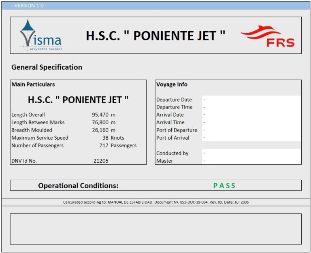The height and width of the screenshot is (253, 311).
Task: Click the VERSION 1.0 header text
Action: pos(29,6)
